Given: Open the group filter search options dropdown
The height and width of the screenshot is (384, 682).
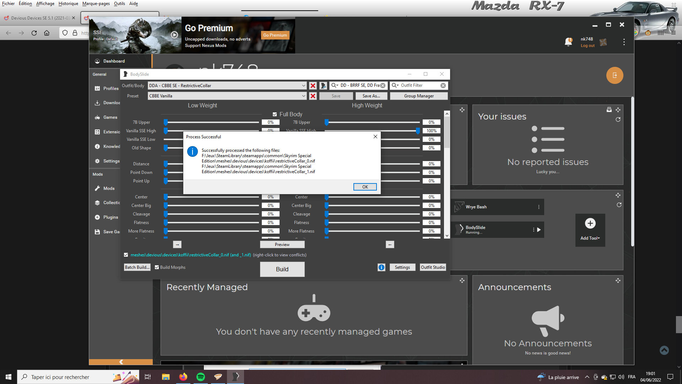Looking at the screenshot, I should tap(335, 86).
